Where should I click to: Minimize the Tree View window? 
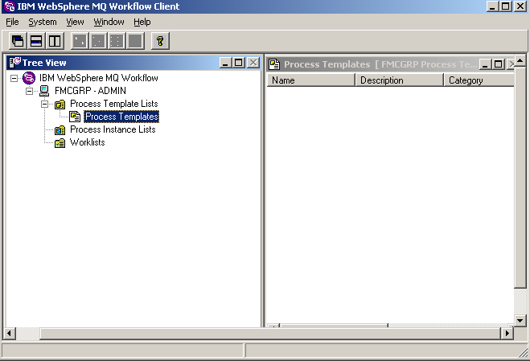pos(225,63)
